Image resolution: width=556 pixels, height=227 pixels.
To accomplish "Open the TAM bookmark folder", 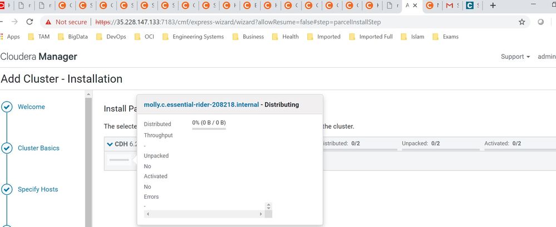I will [39, 37].
